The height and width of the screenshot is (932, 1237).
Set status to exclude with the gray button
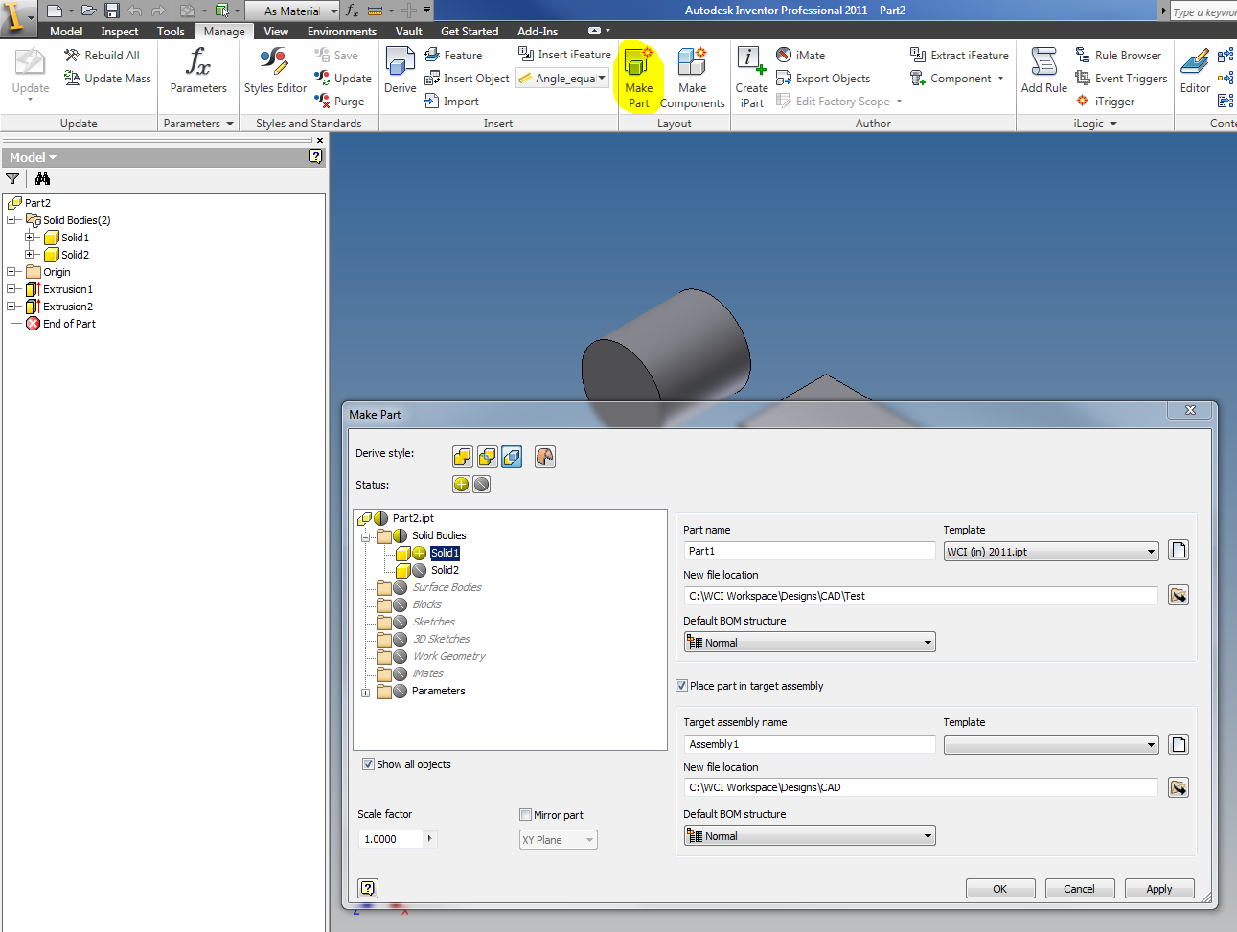[x=482, y=485]
